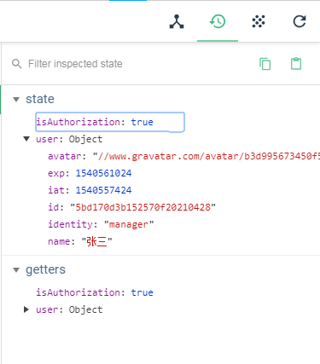Click the state user: Object row label
This screenshot has width=320, height=364.
69,139
